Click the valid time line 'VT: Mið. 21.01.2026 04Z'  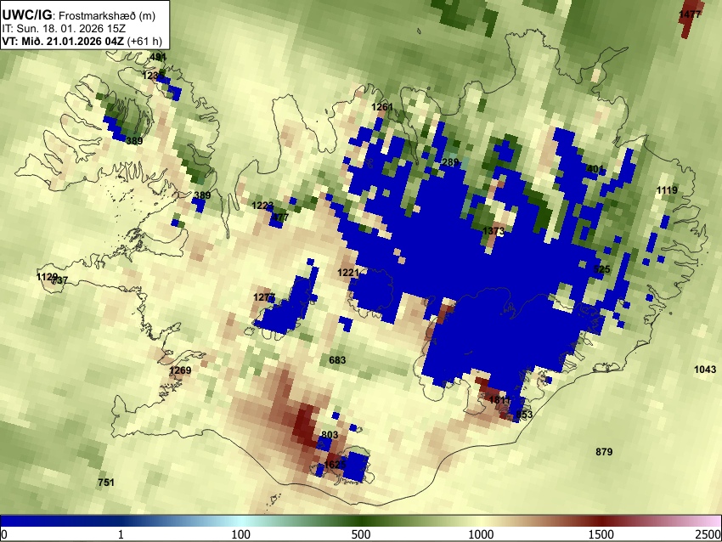click(63, 41)
